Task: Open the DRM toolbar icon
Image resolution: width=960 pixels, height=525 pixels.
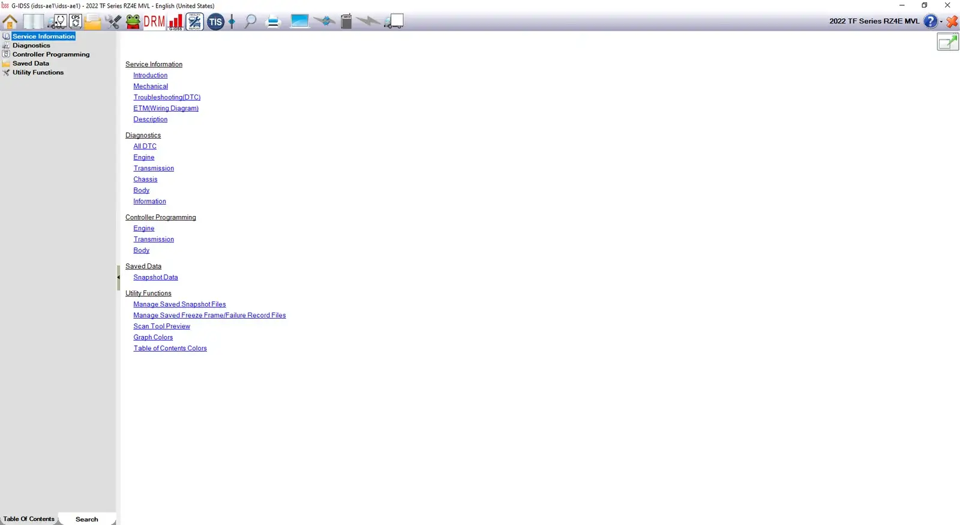Action: 154,22
